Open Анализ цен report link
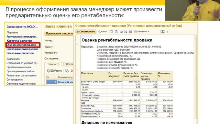This screenshot has height=124, width=220. click(13, 59)
